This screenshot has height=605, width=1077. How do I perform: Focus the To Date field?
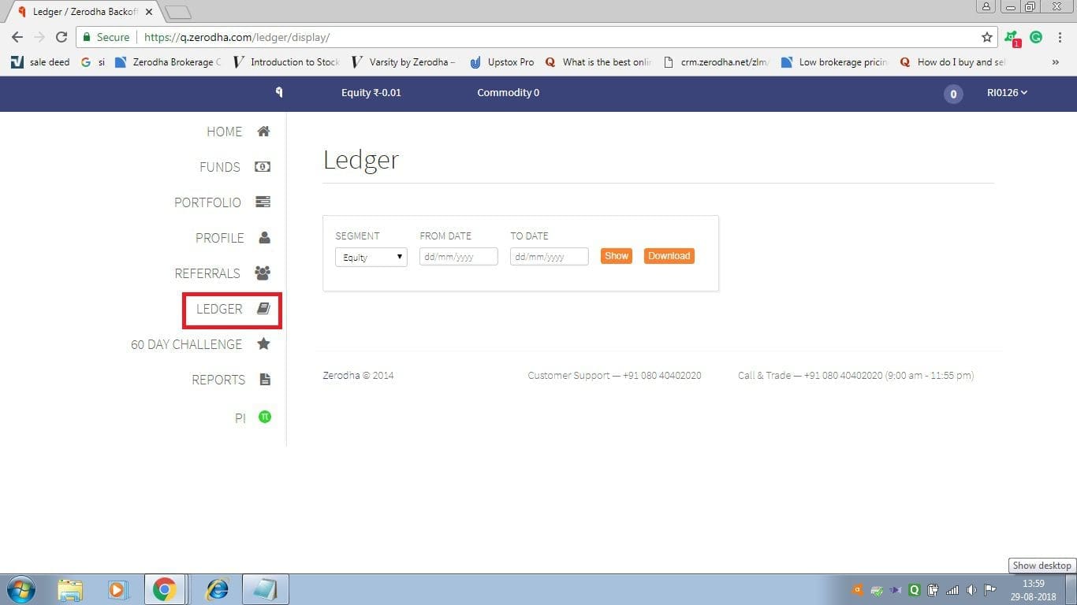pos(550,257)
